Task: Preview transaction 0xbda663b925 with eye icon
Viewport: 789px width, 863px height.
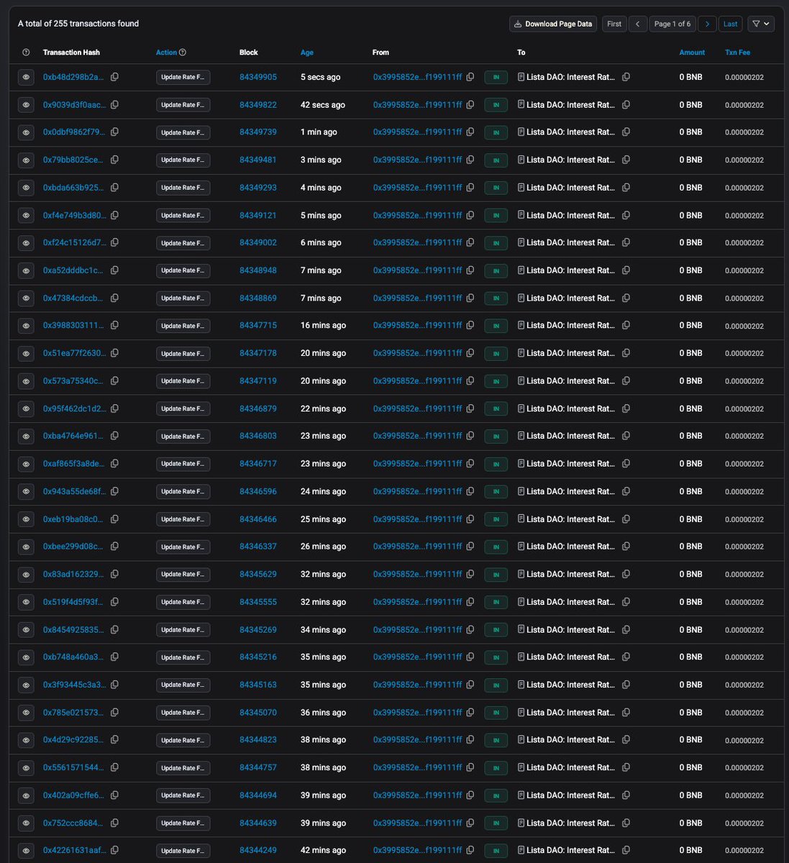Action: [x=26, y=188]
